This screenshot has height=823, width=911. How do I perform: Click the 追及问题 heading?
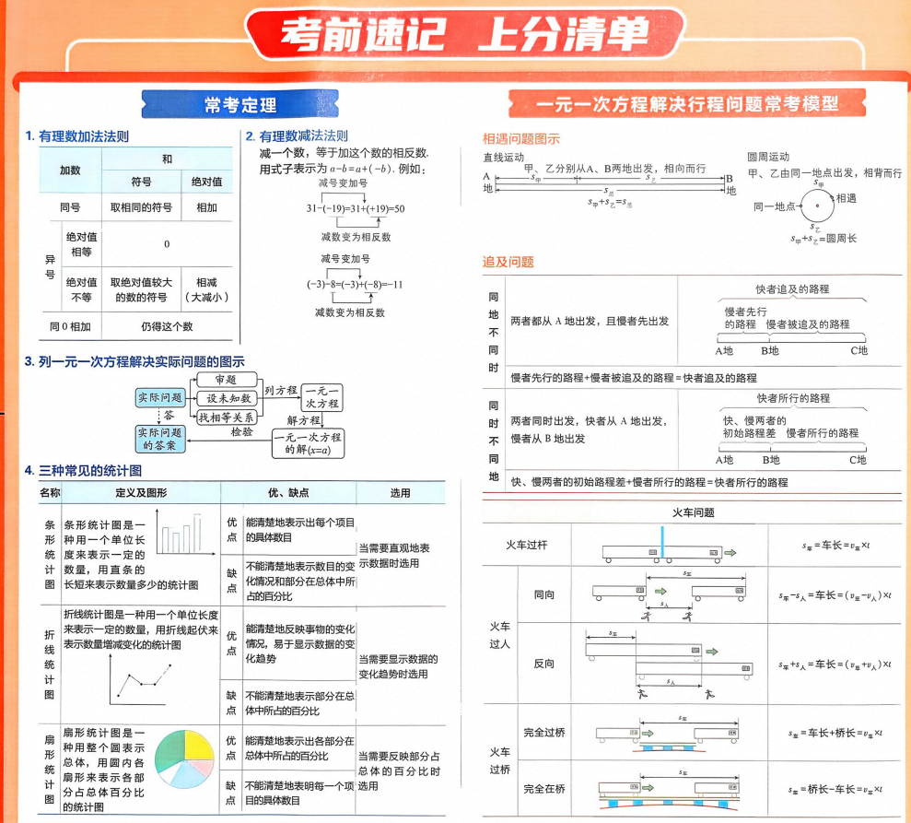pyautogui.click(x=508, y=262)
